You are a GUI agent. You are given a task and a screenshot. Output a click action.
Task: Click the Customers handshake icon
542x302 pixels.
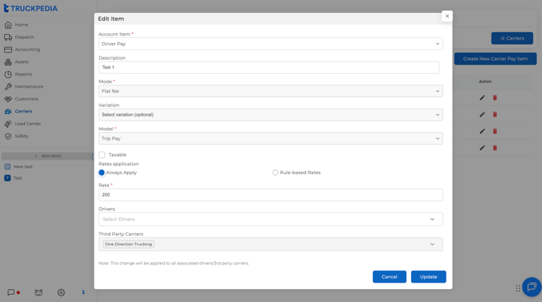coord(8,99)
